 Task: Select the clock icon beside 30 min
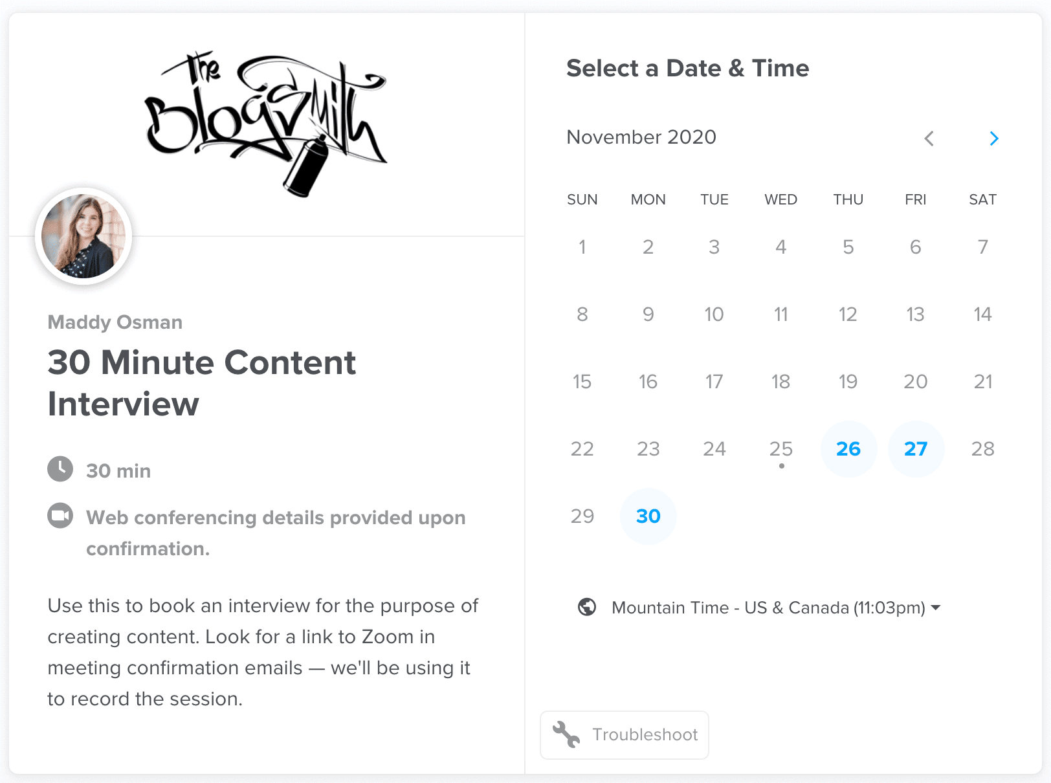pos(60,470)
